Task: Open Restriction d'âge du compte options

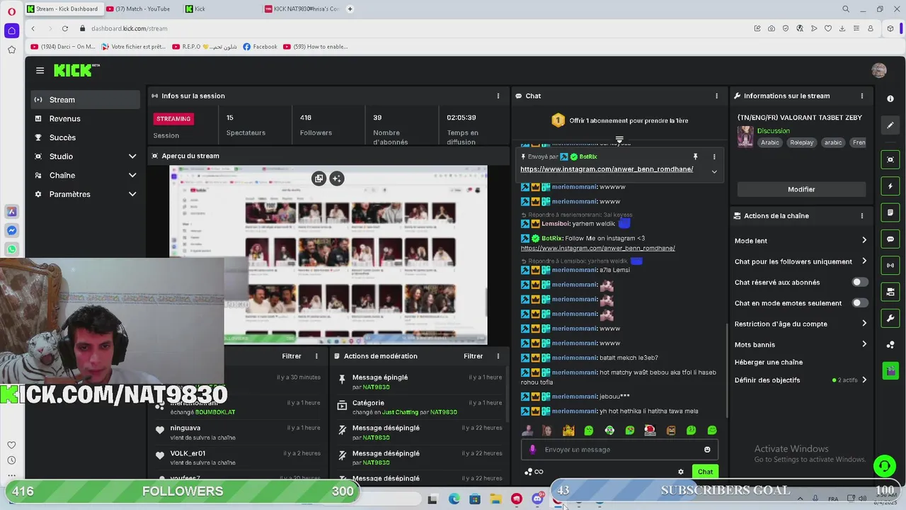Action: [x=801, y=324]
